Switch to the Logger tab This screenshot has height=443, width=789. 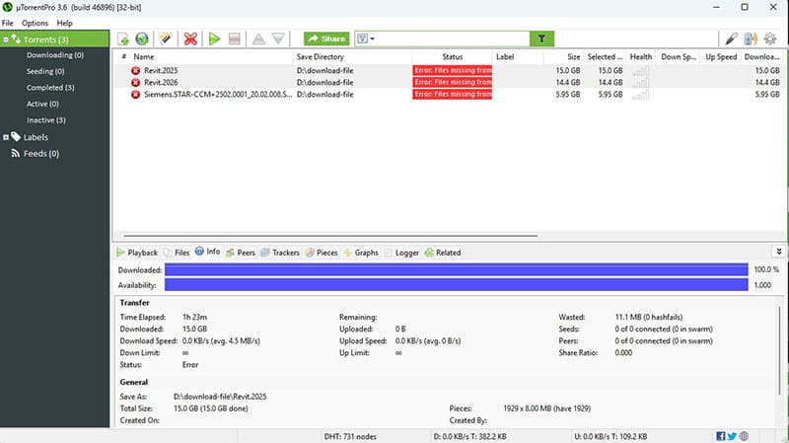tap(401, 253)
